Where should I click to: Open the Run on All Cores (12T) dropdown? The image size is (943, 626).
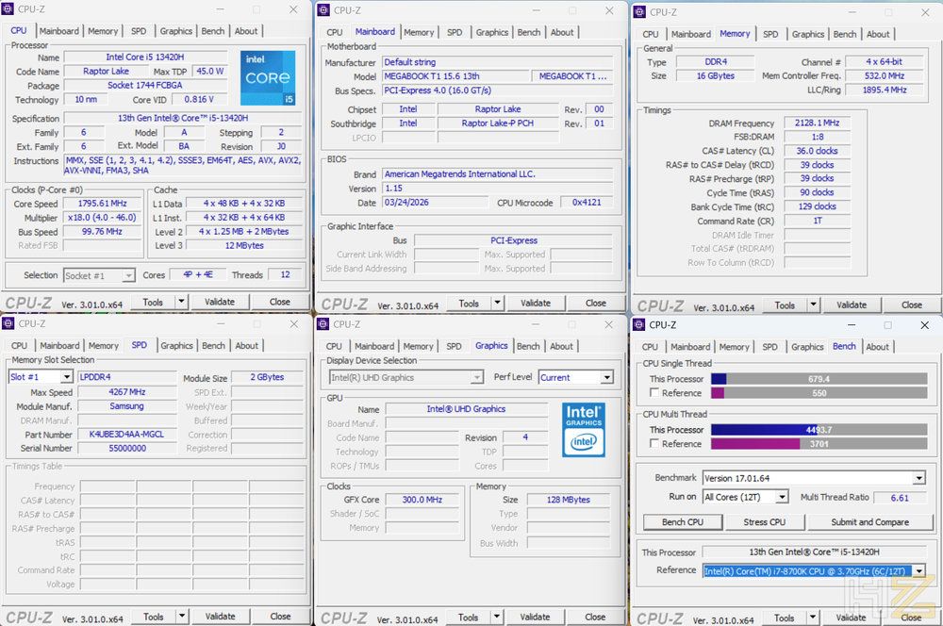[782, 498]
